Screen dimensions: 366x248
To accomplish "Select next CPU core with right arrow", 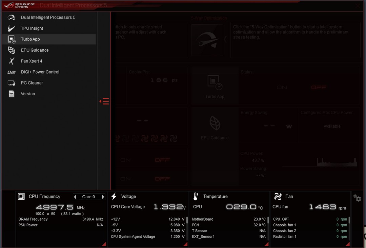I will [103, 197].
